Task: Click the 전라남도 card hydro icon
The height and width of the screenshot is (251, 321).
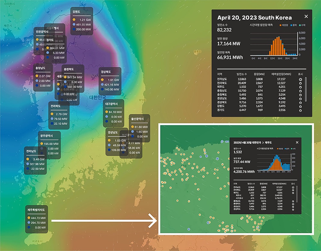Action: [28, 169]
